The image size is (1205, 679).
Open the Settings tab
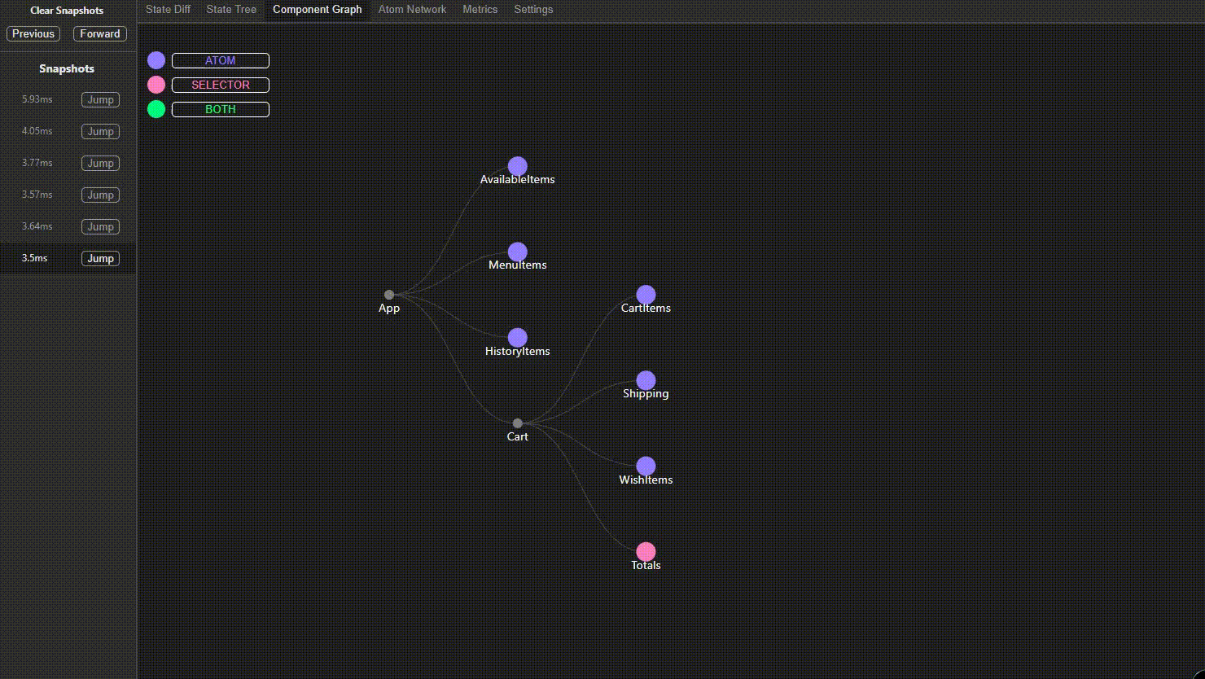pos(533,10)
